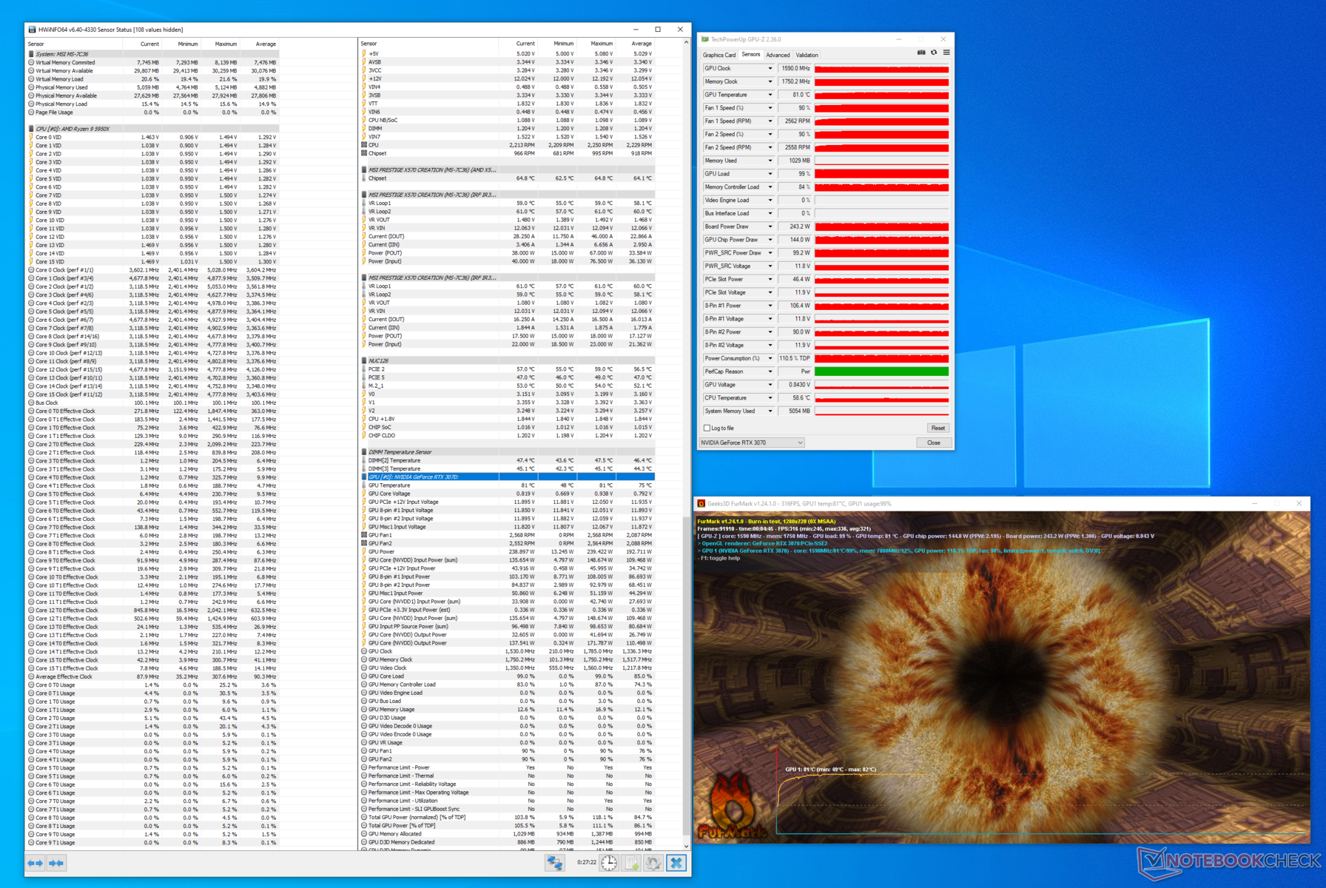The width and height of the screenshot is (1326, 888).
Task: Select the highlighted GPU [#0] RTX 3070 header
Action: click(507, 477)
